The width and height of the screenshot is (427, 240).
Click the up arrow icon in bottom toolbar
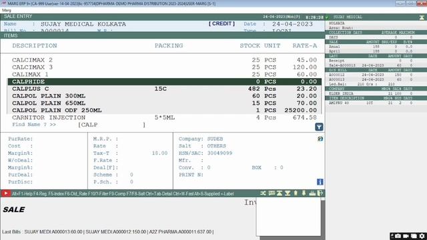click(x=296, y=193)
